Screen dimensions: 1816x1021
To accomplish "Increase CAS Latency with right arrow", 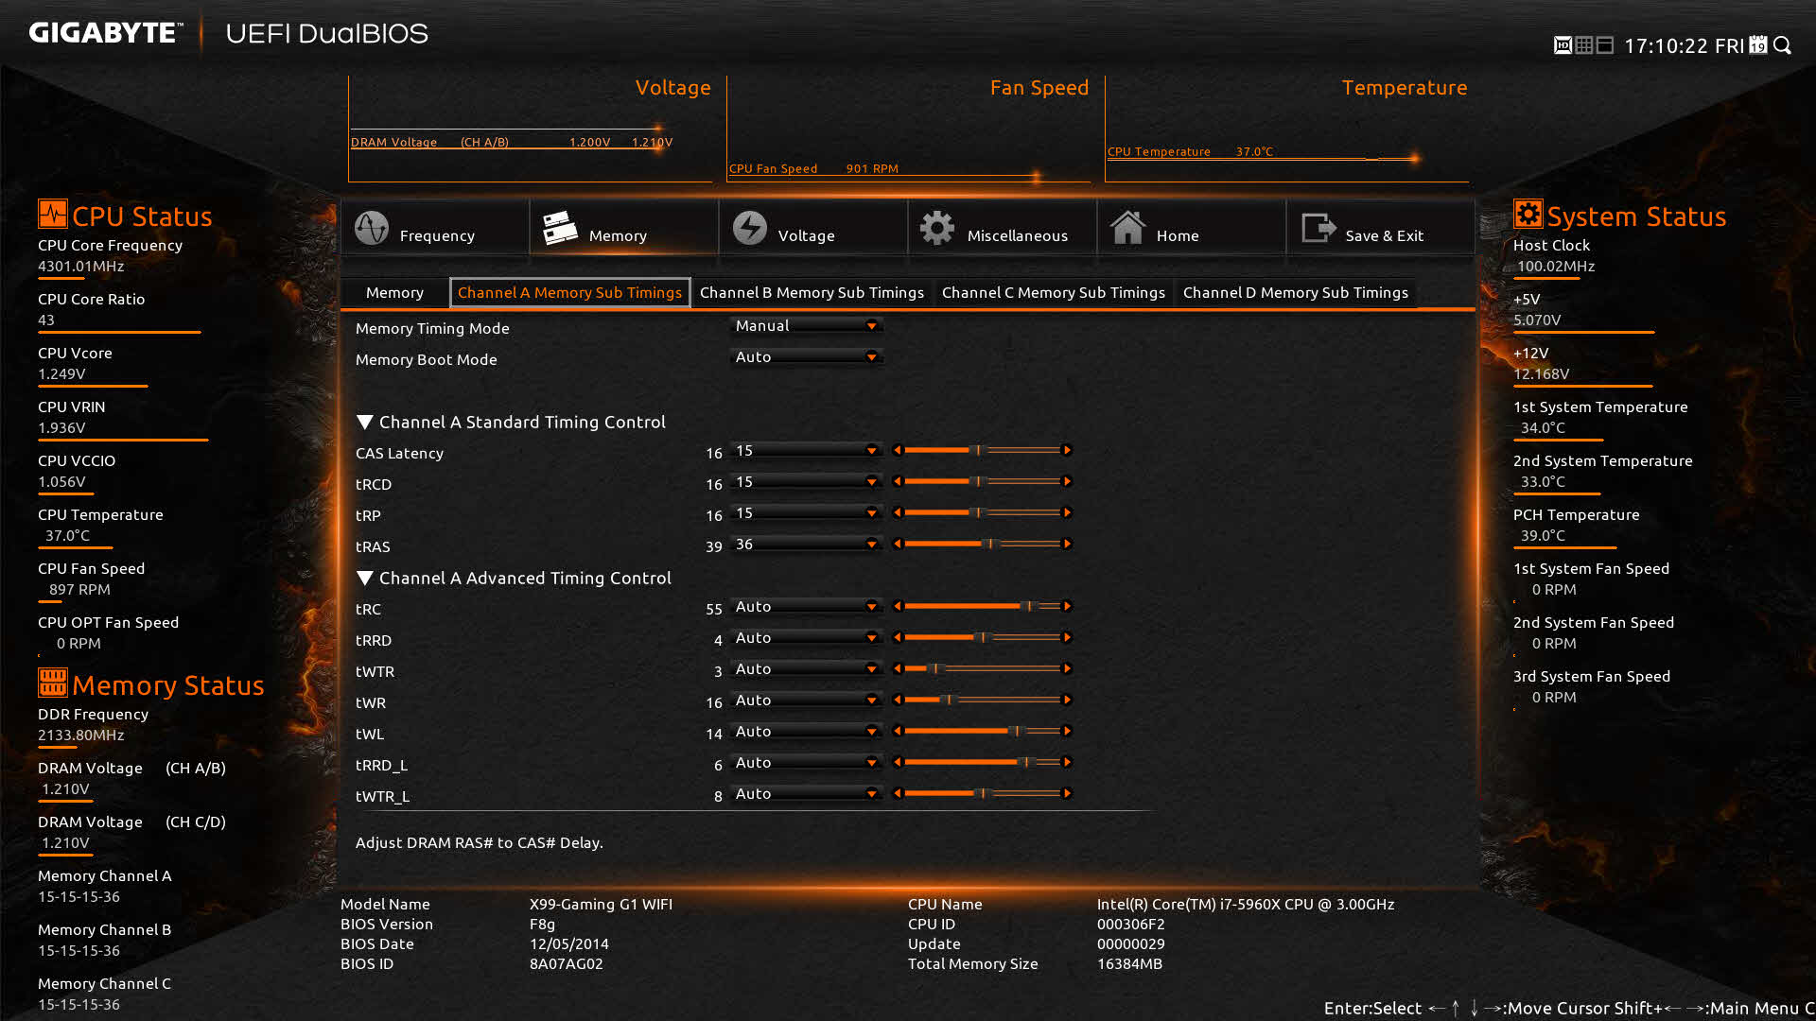I will (x=1067, y=450).
